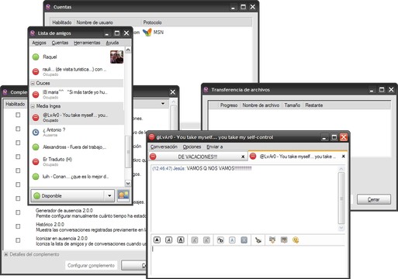This screenshot has height=279, width=398.
Task: Open the Ayuda menu
Action: 112,43
